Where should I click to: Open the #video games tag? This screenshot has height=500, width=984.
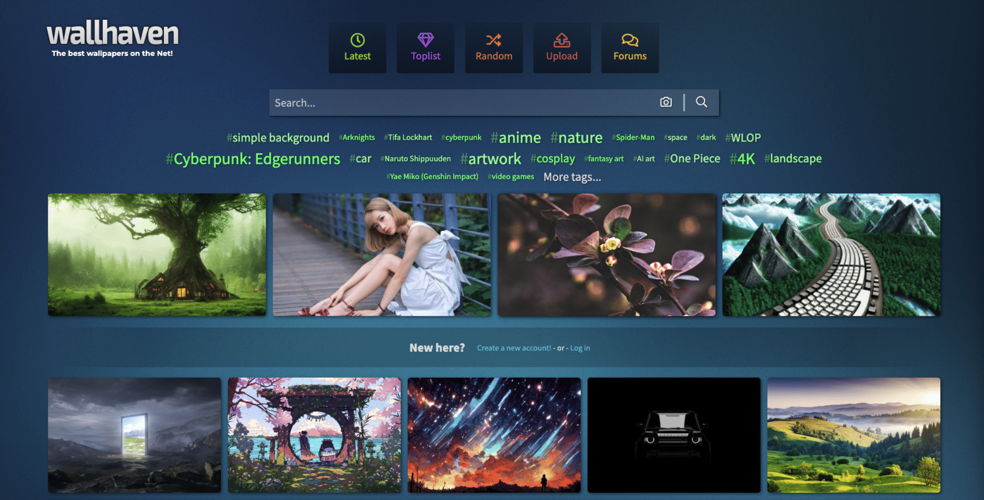pyautogui.click(x=511, y=176)
